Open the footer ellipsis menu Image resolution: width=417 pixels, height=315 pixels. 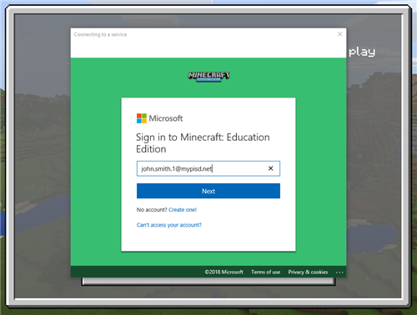[339, 272]
